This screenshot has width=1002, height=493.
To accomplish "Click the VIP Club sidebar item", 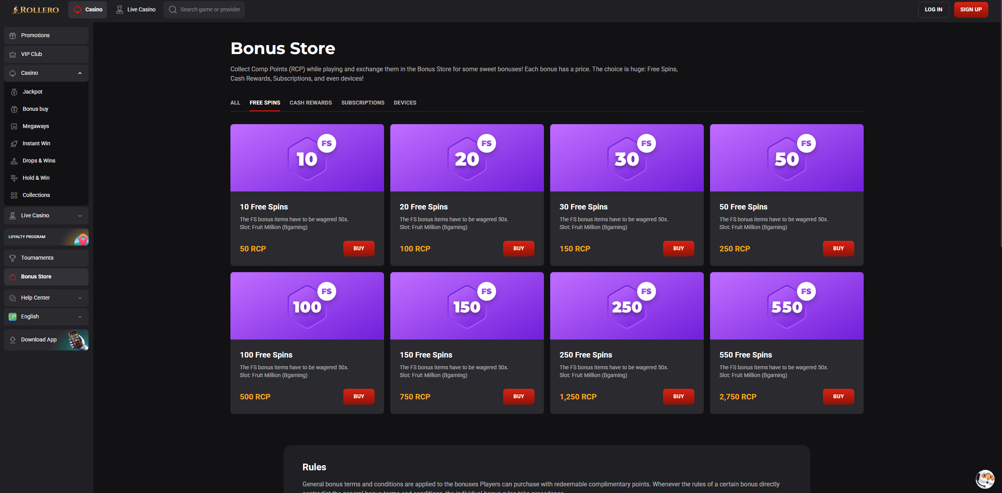I will tap(32, 54).
